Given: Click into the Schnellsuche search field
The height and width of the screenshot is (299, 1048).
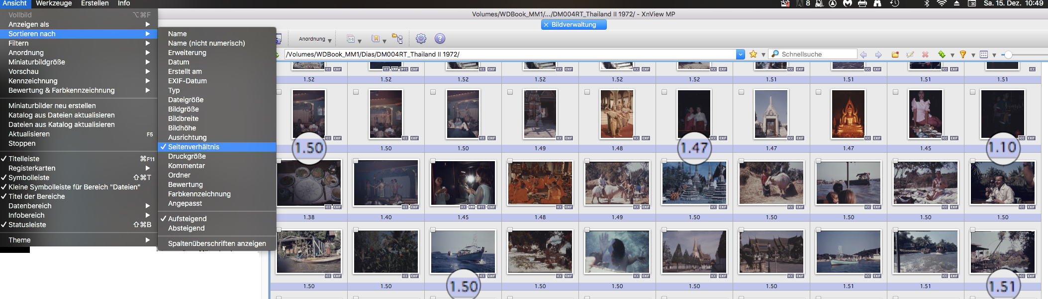Looking at the screenshot, I should [x=816, y=54].
